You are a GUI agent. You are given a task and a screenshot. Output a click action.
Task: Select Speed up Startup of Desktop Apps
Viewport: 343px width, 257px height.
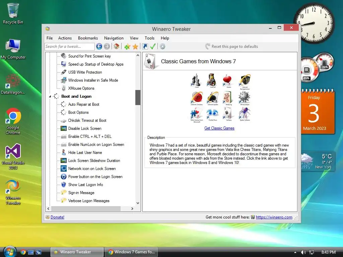point(96,64)
